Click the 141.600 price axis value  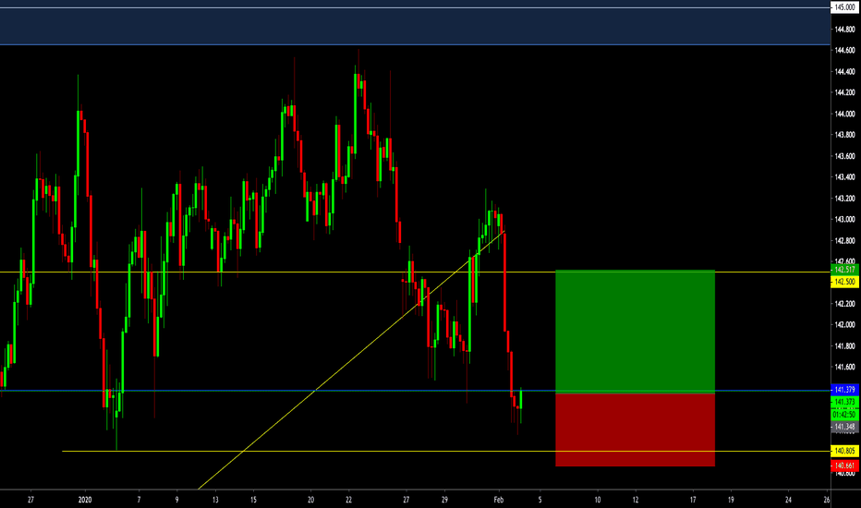[844, 367]
